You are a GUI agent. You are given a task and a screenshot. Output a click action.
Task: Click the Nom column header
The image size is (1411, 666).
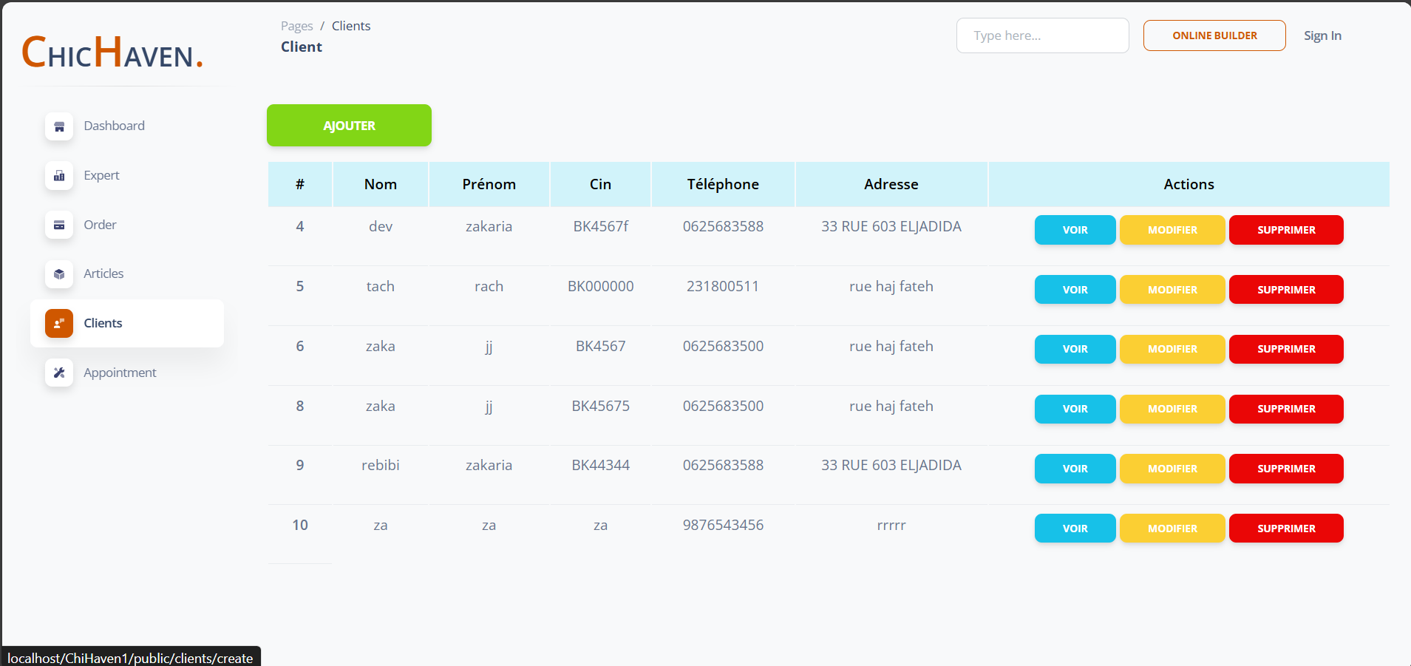coord(381,184)
